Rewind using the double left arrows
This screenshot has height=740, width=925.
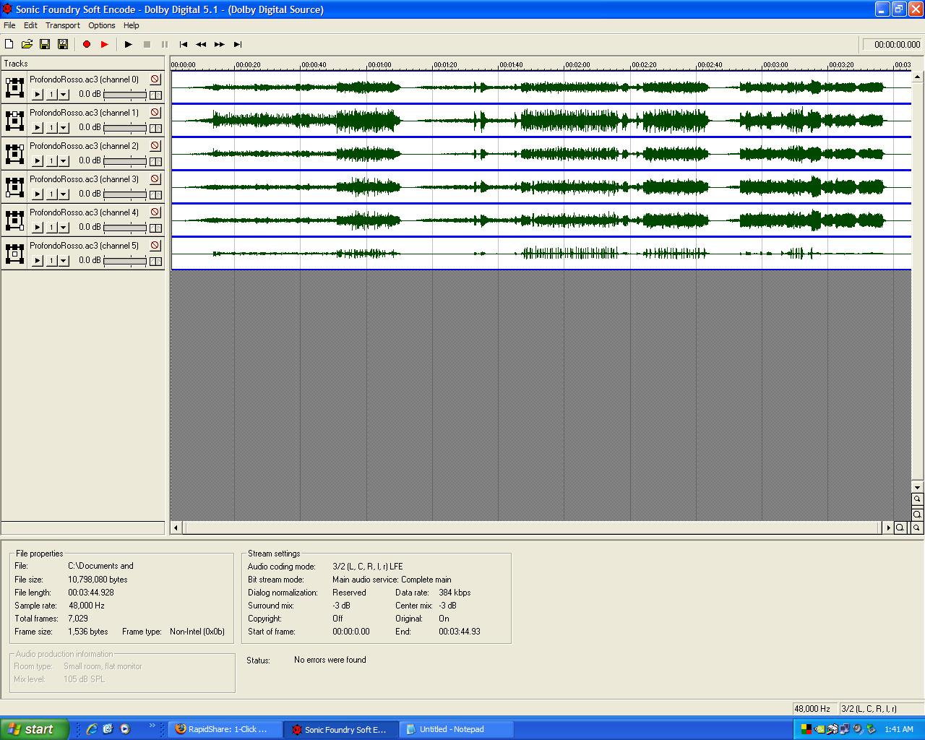pyautogui.click(x=201, y=44)
